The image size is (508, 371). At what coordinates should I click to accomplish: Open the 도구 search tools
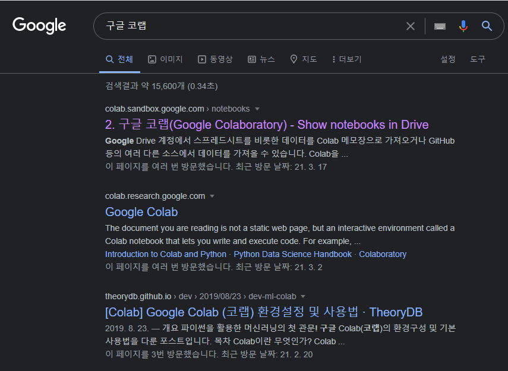tap(478, 59)
